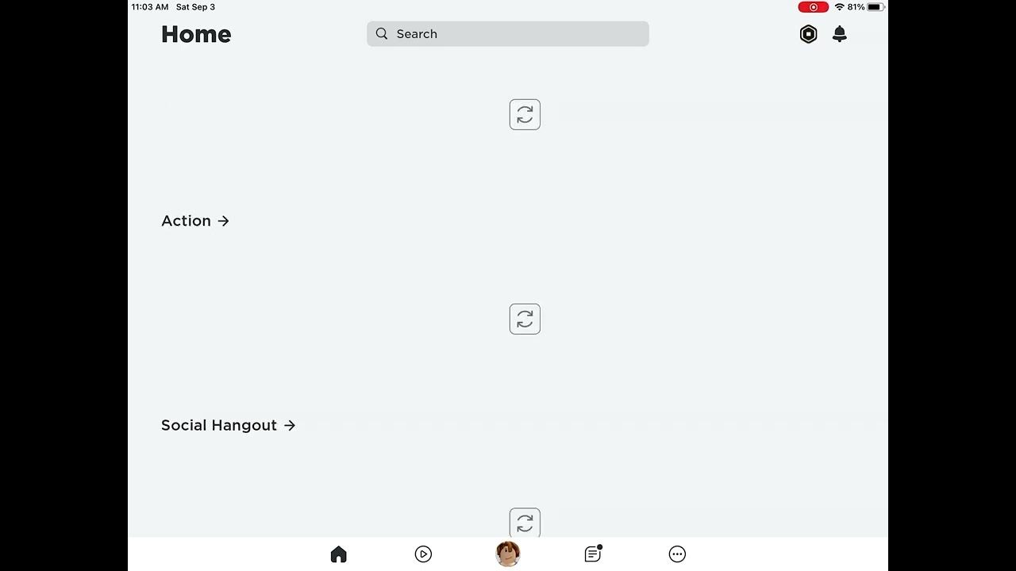Screen dimensions: 1016x571
Task: Tap the Home page title
Action: coord(196,34)
